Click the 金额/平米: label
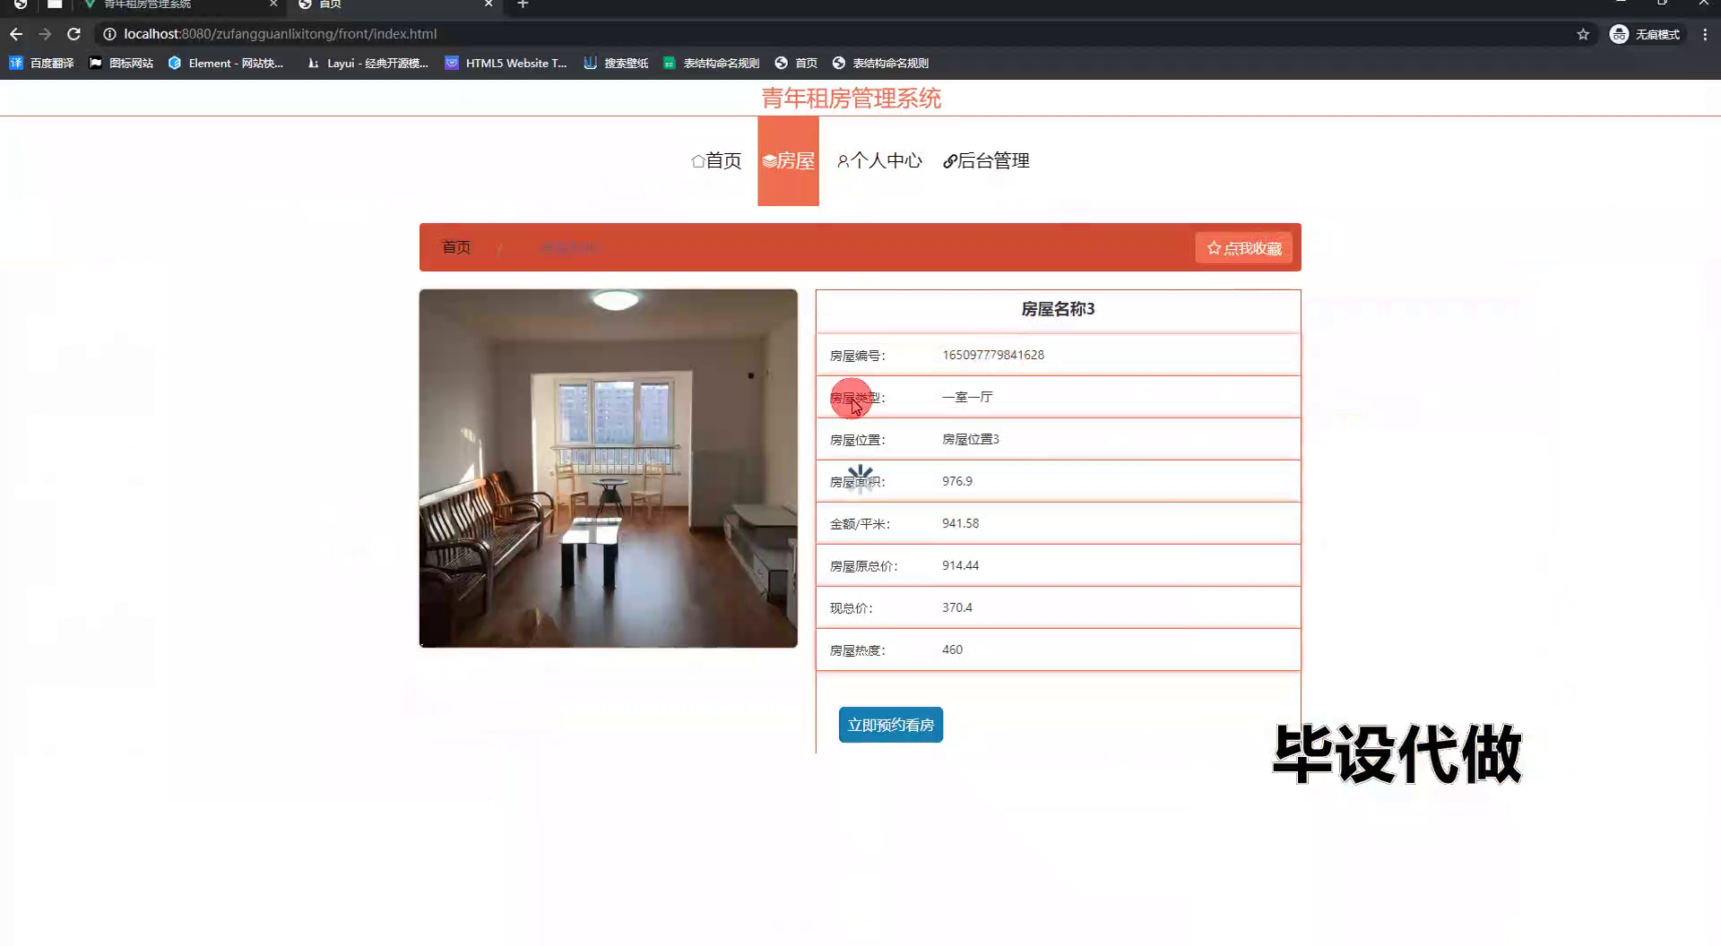Image resolution: width=1721 pixels, height=946 pixels. click(860, 524)
